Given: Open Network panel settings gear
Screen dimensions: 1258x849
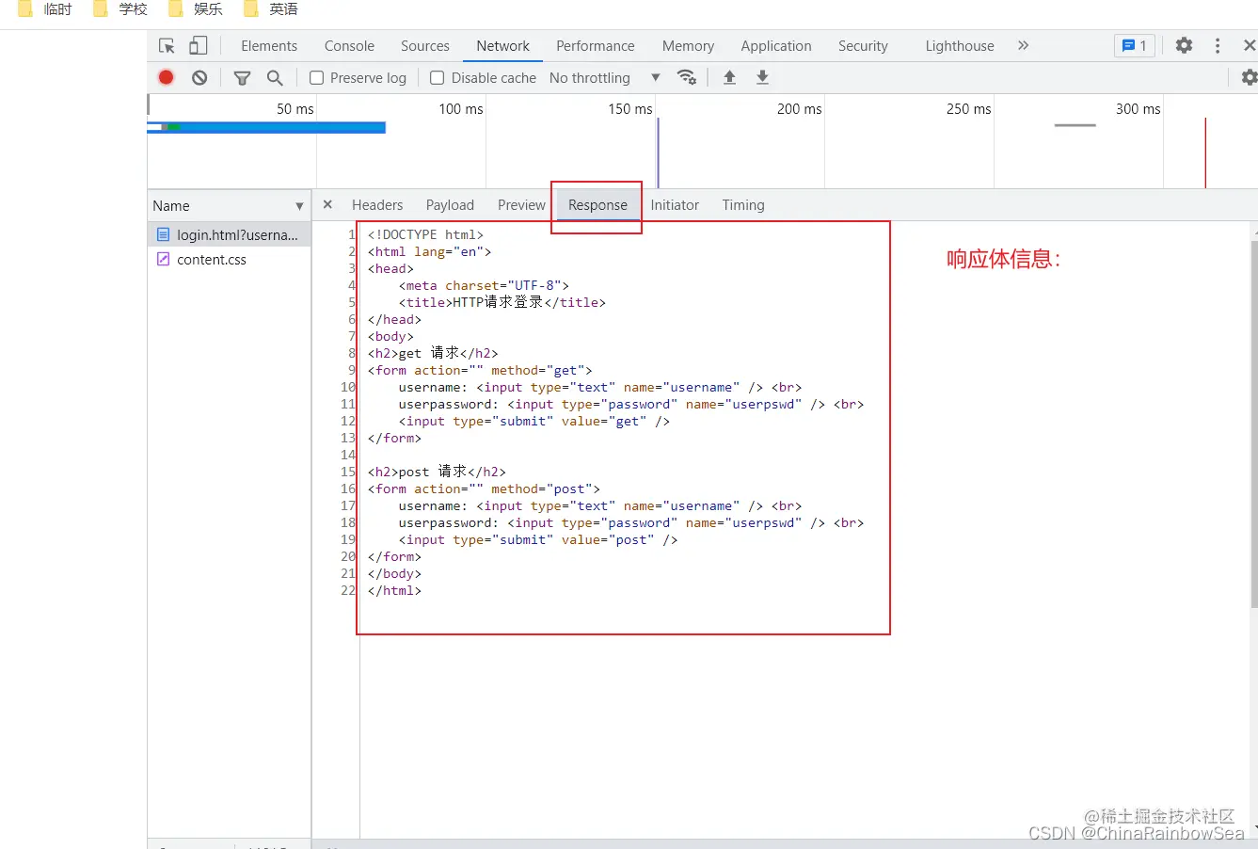Looking at the screenshot, I should (x=1250, y=77).
